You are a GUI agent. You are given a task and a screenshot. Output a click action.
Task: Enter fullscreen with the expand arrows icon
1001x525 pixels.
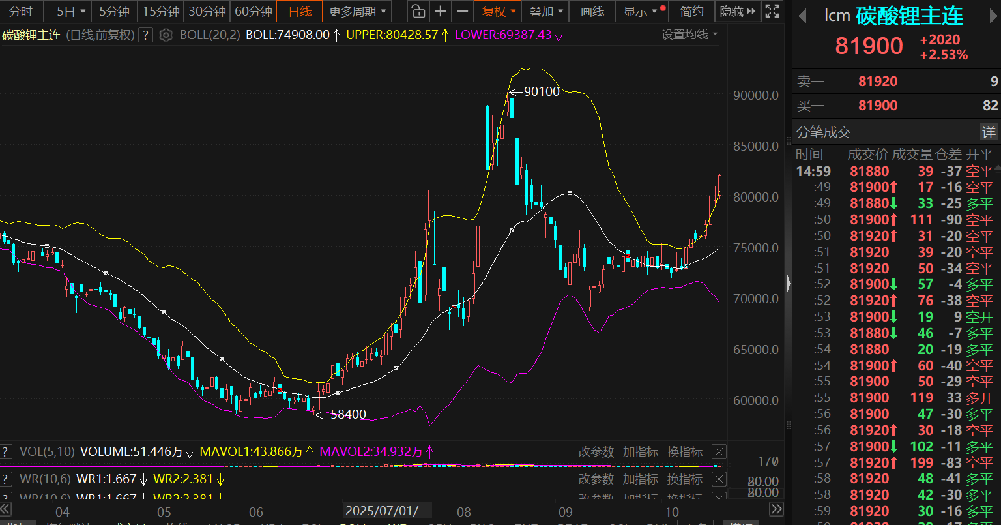(x=772, y=11)
